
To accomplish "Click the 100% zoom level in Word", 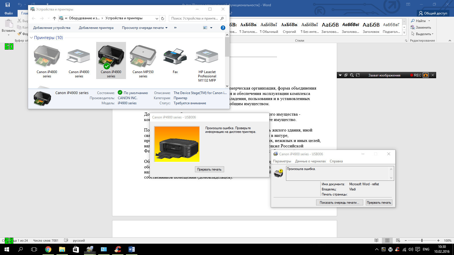I will click(447, 241).
